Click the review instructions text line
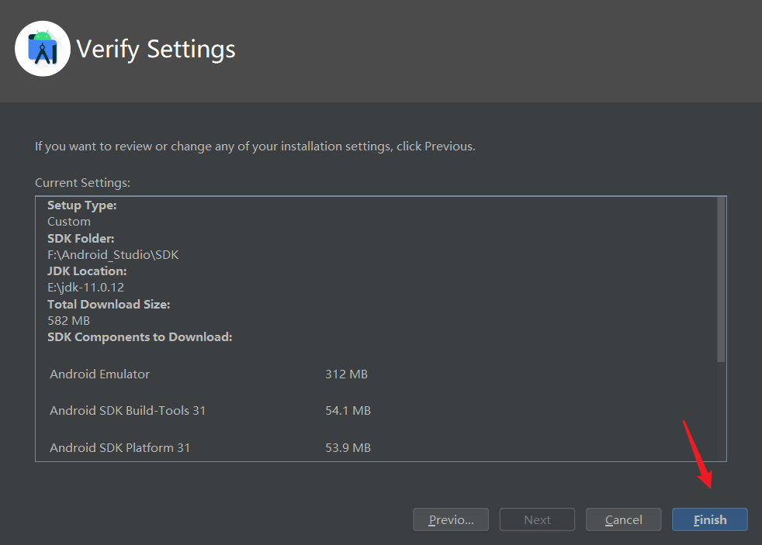762x545 pixels. pyautogui.click(x=255, y=146)
